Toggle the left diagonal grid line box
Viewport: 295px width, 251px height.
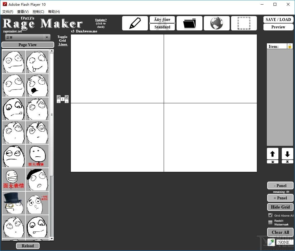click(x=58, y=97)
